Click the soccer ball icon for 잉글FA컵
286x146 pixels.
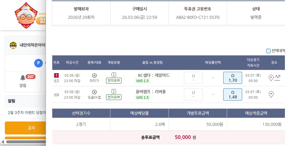(x=94, y=92)
